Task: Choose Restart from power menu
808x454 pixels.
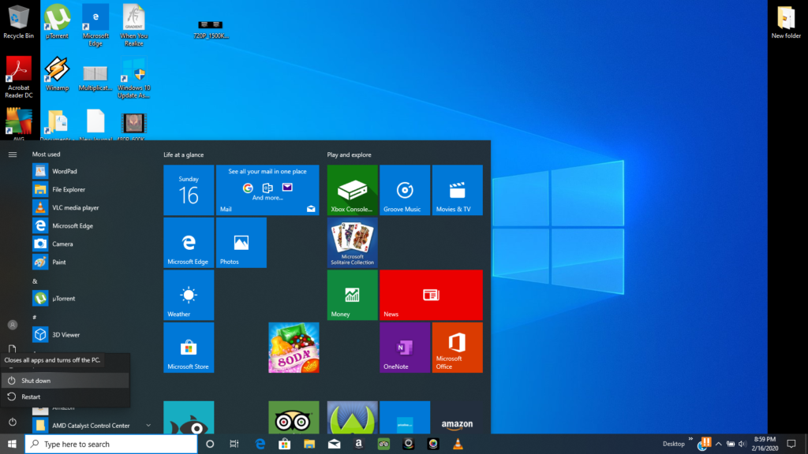Action: tap(65, 397)
